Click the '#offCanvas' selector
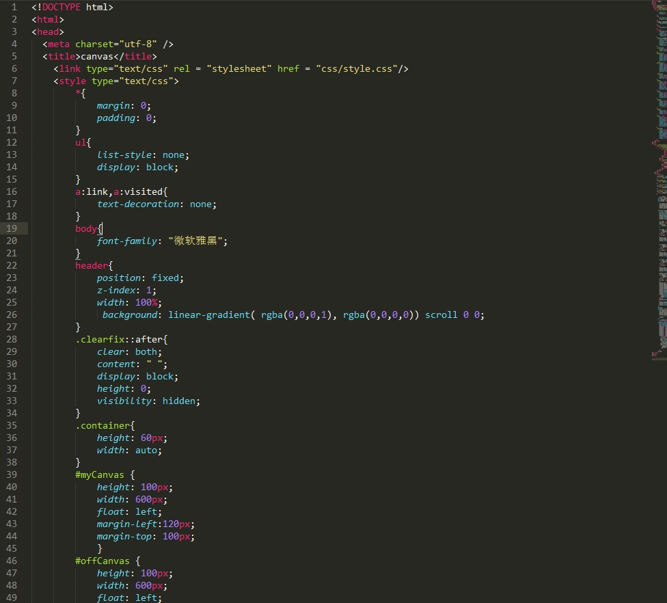Screen dimensions: 667x603 [102, 561]
